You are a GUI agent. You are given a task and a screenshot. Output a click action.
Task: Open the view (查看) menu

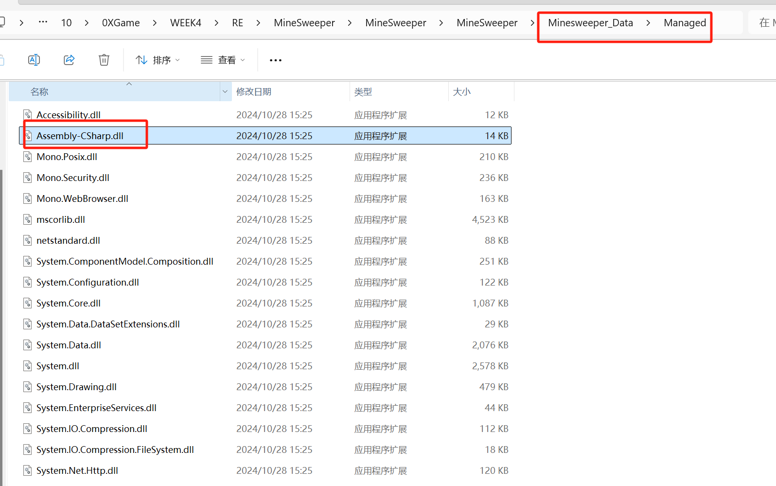coord(223,60)
